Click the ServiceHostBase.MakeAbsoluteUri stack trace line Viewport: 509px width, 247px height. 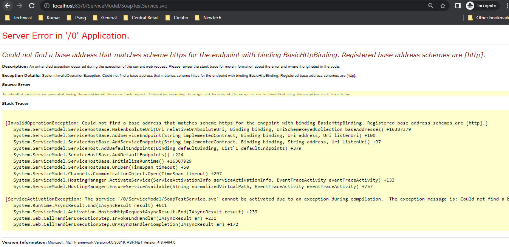point(212,129)
